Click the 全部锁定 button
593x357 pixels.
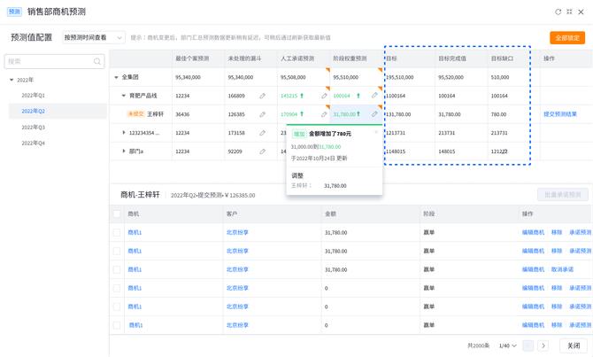point(567,38)
